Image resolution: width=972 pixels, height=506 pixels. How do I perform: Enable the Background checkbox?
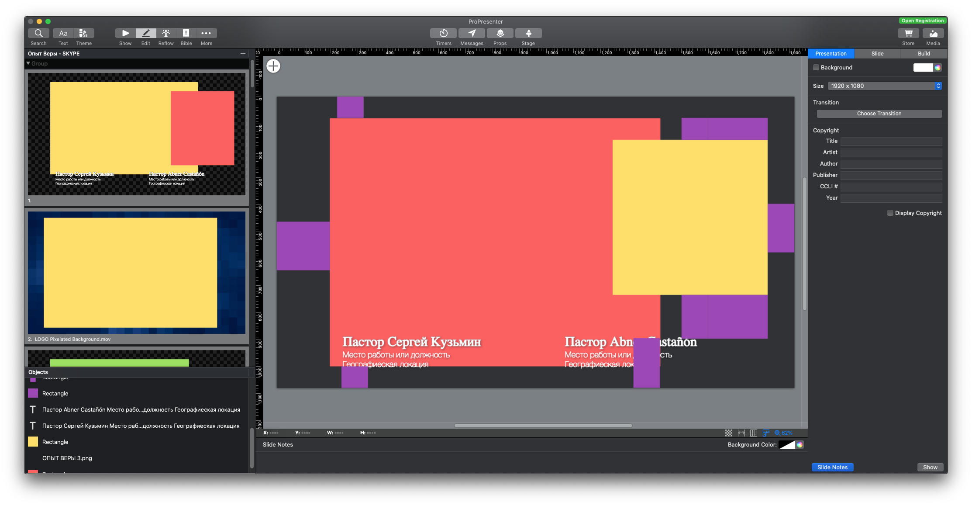(x=816, y=67)
